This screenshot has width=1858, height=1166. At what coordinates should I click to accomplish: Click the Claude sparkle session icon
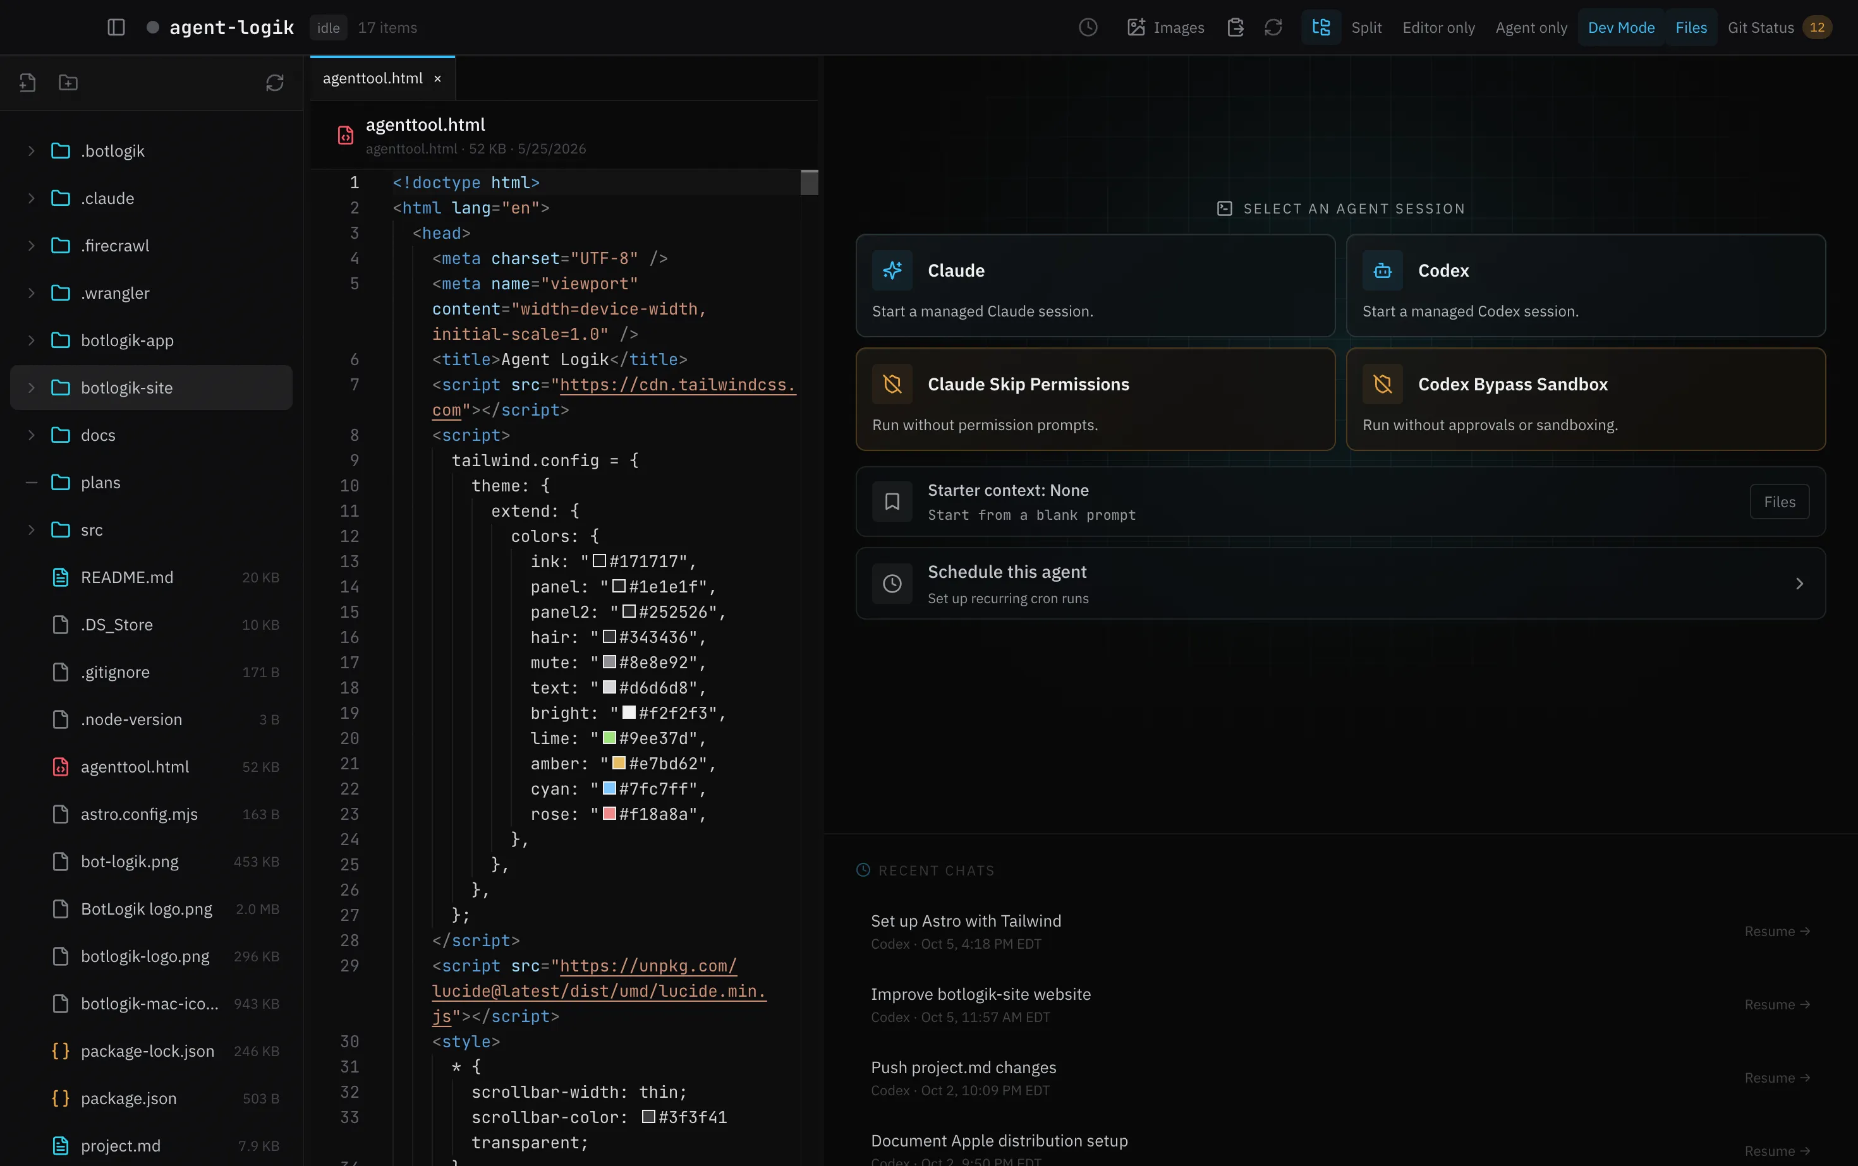click(892, 270)
